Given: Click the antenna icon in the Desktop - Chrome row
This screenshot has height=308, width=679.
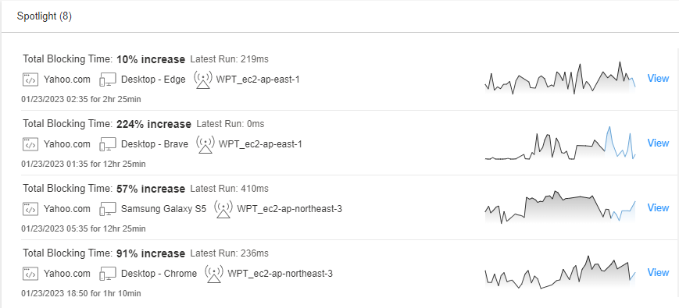Looking at the screenshot, I should coord(214,274).
